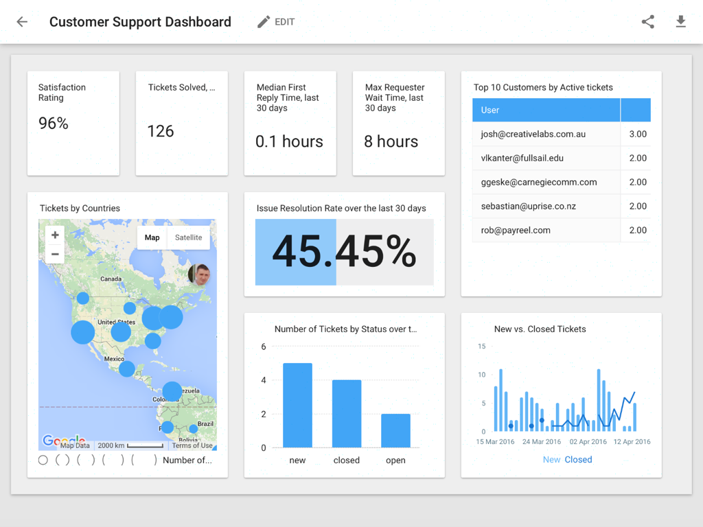Click the 'closed' bar in status chart
Screen dimensions: 703x527
(x=347, y=413)
